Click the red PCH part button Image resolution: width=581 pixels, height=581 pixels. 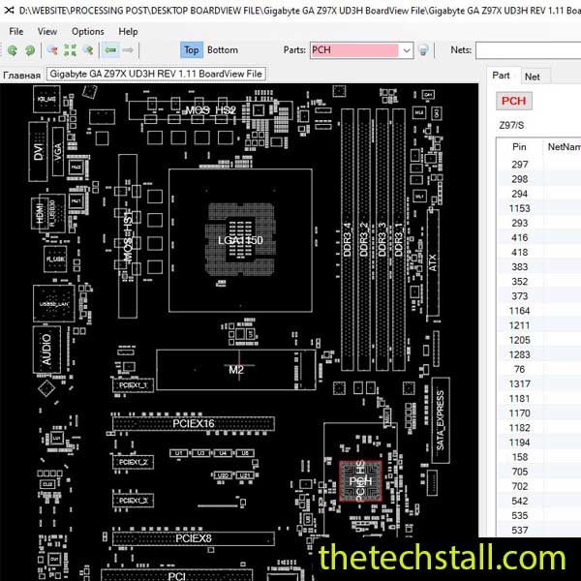514,101
